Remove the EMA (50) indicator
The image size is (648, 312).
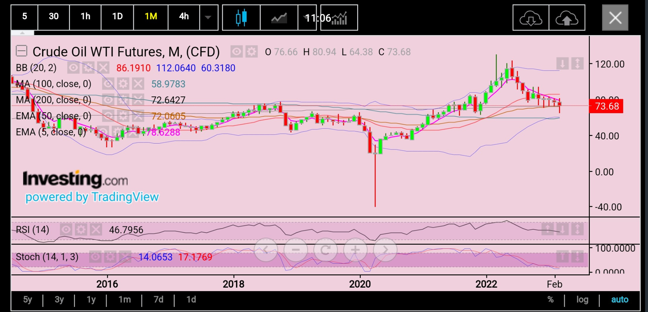[x=138, y=116]
